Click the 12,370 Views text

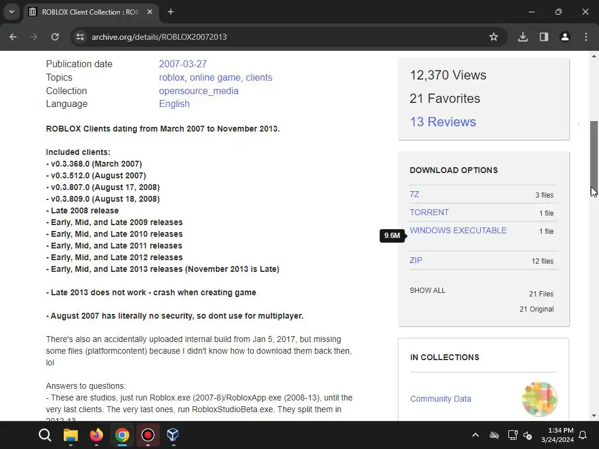448,75
